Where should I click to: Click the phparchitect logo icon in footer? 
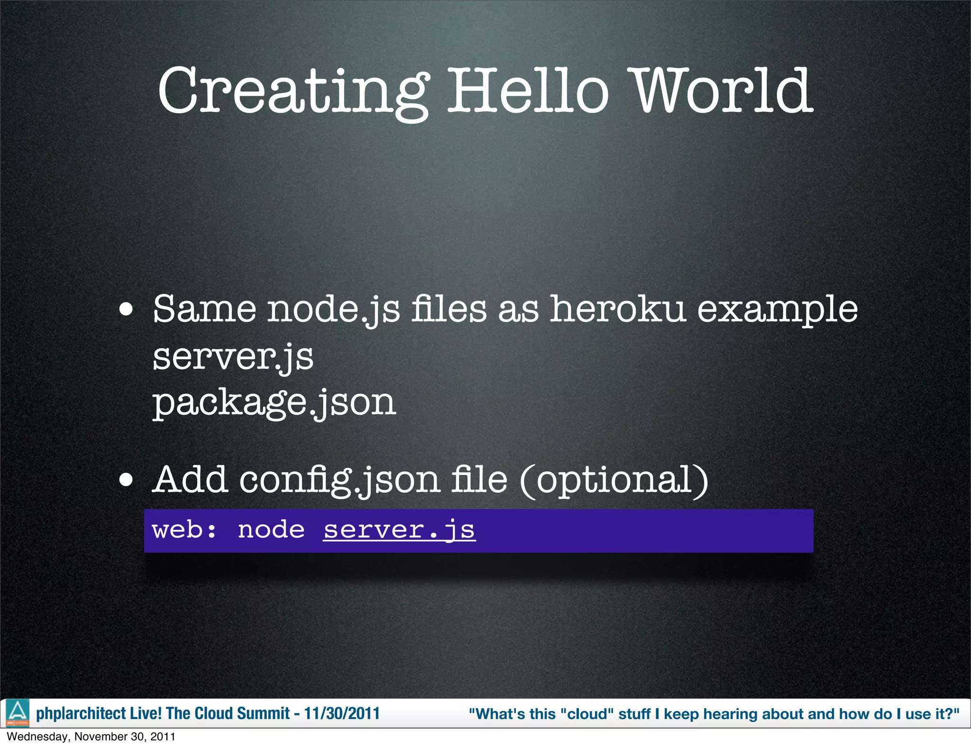point(18,713)
